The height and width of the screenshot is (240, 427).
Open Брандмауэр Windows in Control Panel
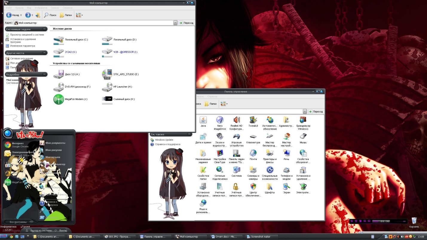pyautogui.click(x=303, y=123)
